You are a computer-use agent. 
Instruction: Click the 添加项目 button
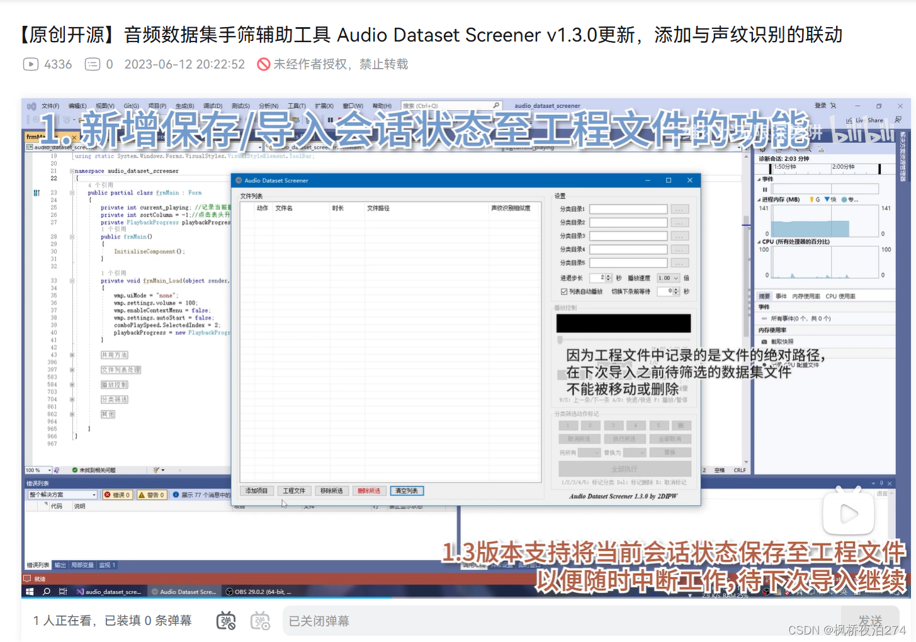pyautogui.click(x=256, y=491)
